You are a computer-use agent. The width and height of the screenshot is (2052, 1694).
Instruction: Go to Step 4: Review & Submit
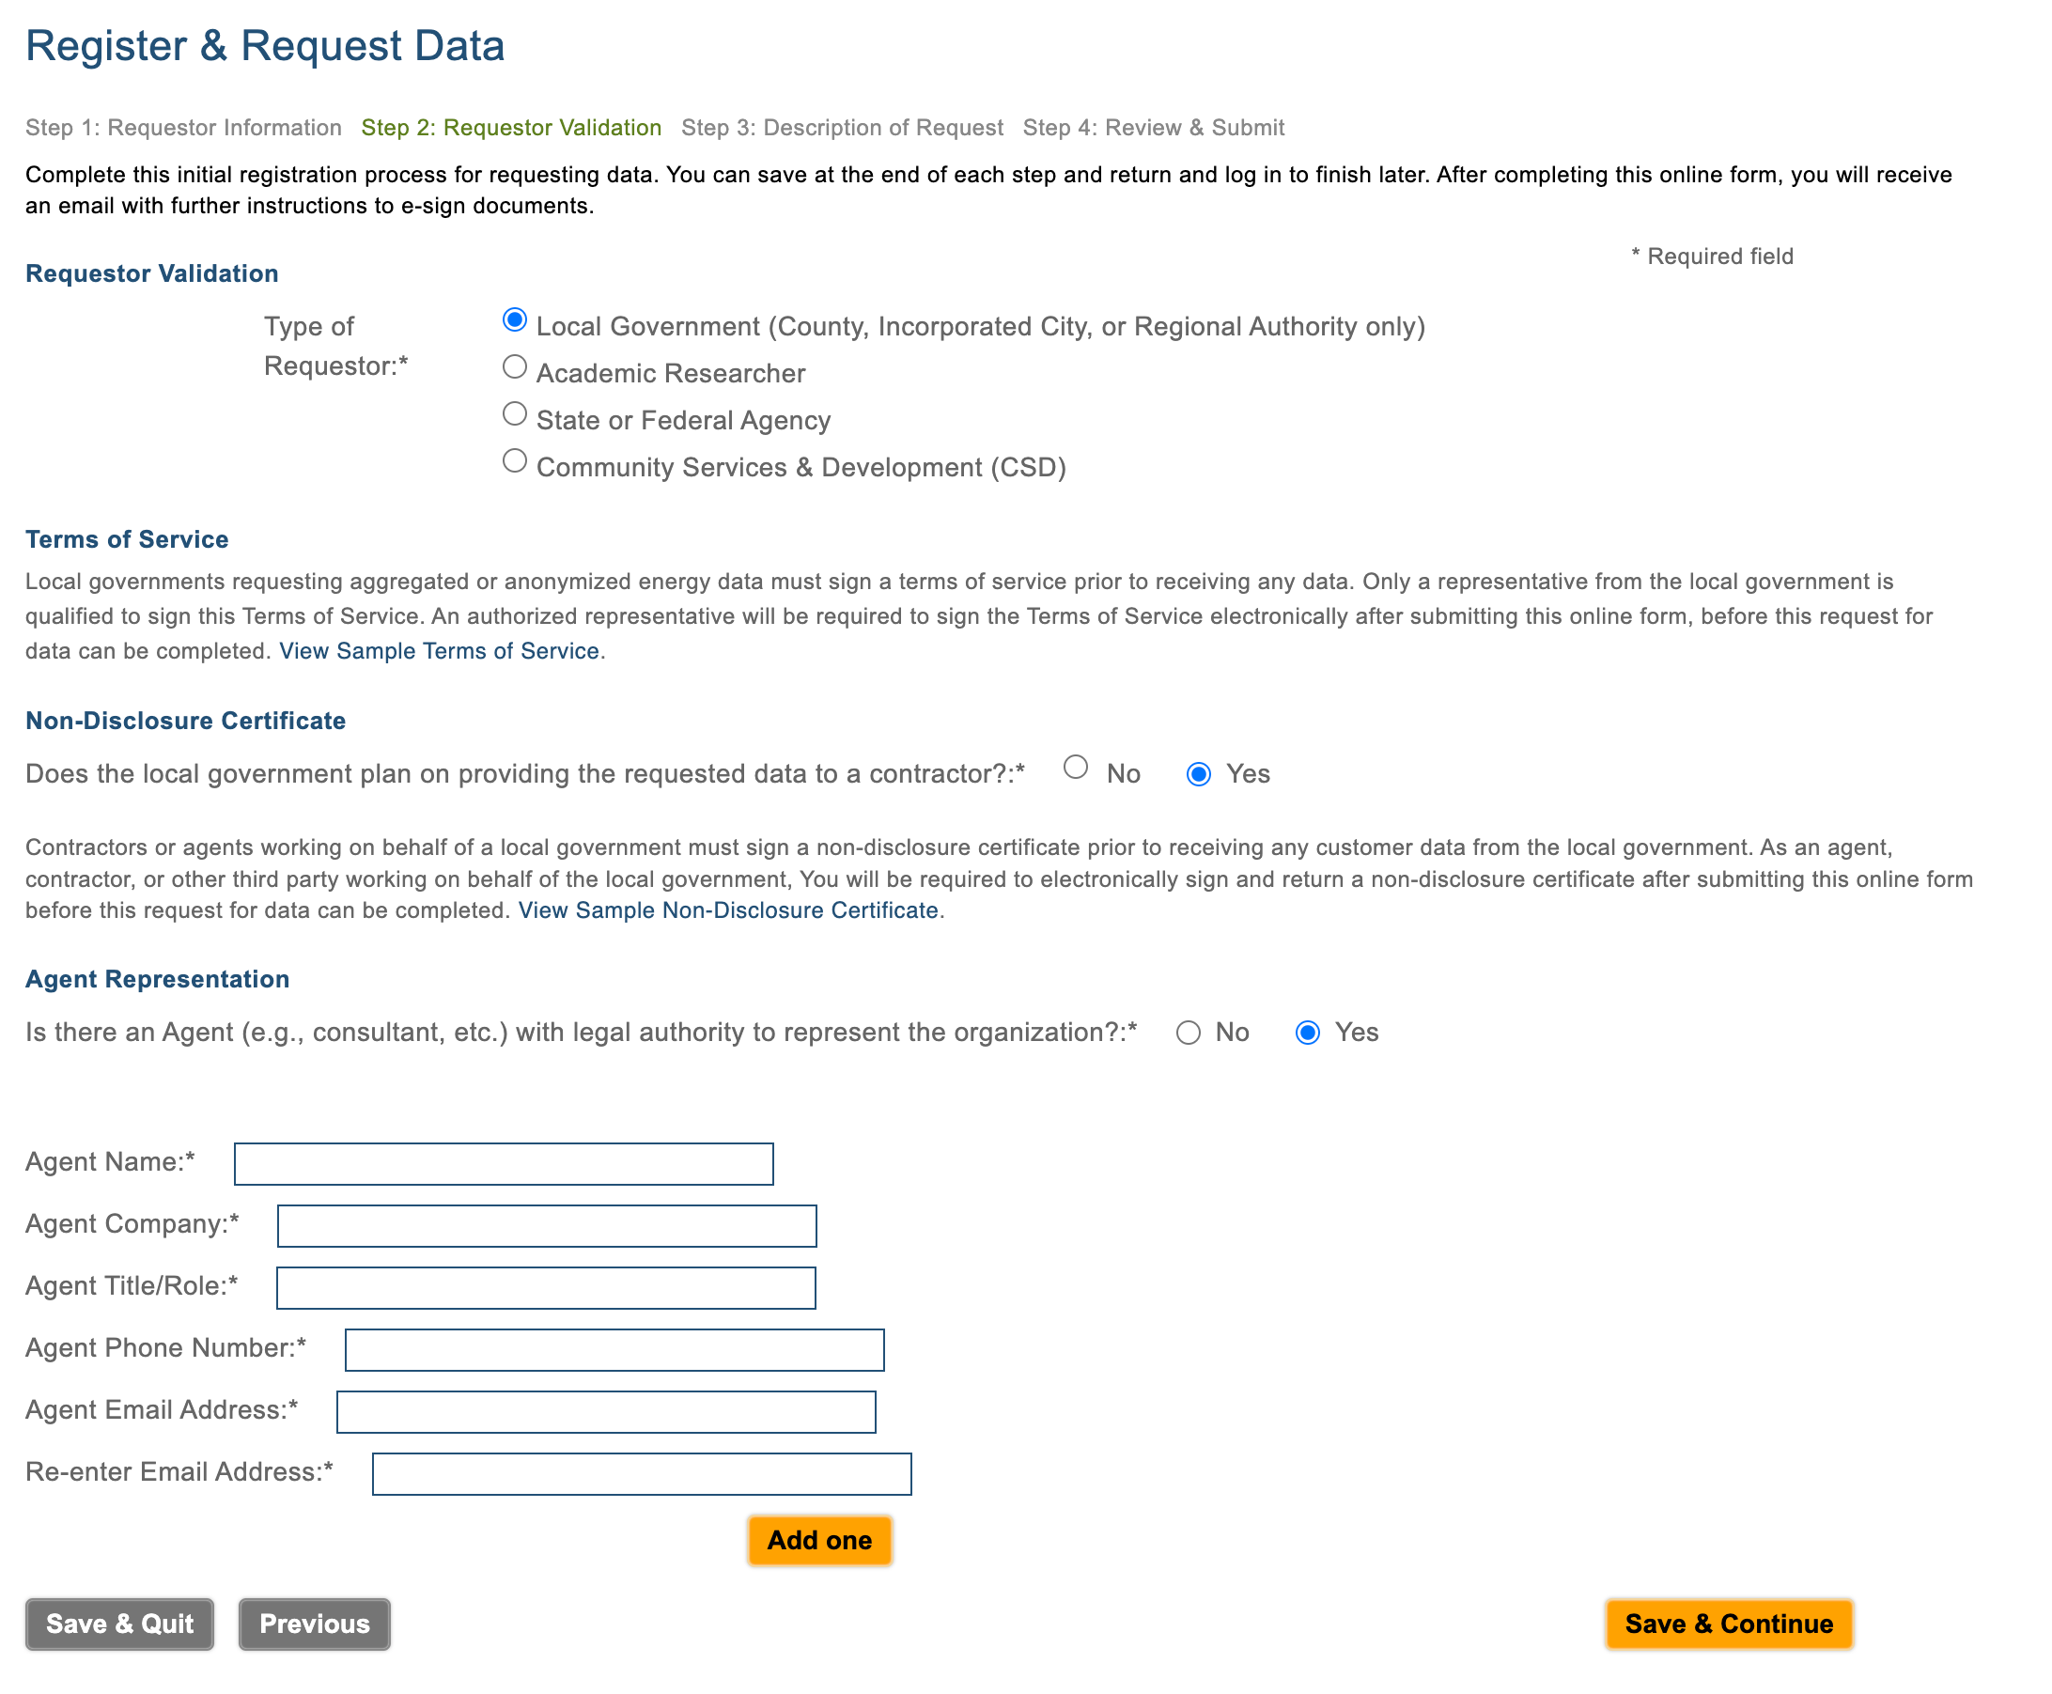point(1154,128)
